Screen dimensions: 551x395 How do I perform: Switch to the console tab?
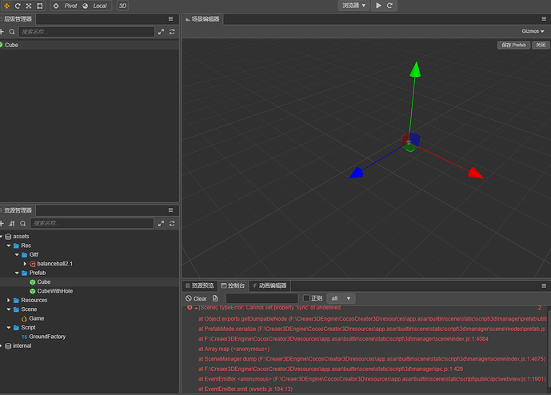tap(233, 285)
